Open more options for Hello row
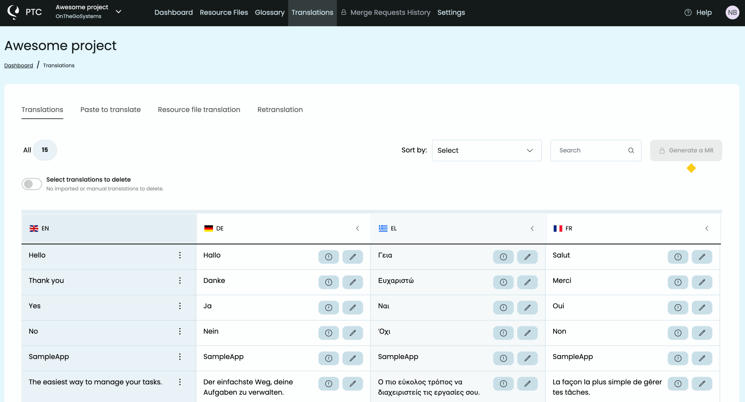 click(x=180, y=255)
